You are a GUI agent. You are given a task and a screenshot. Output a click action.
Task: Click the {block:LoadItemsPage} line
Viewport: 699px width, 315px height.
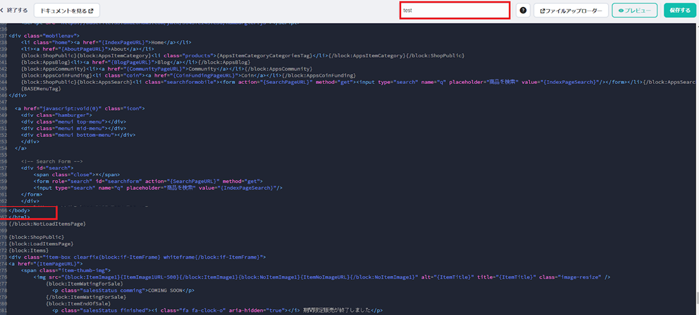point(41,244)
